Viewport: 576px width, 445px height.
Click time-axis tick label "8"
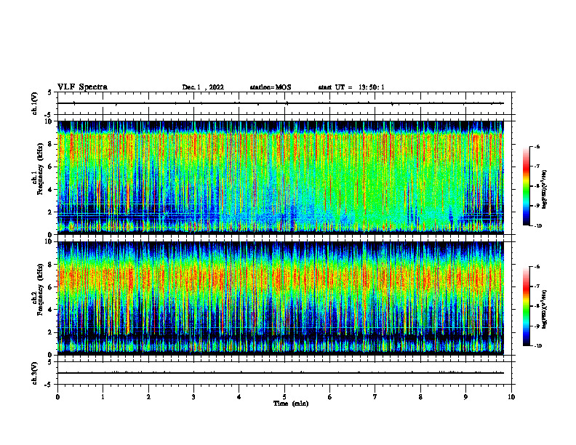[420, 397]
